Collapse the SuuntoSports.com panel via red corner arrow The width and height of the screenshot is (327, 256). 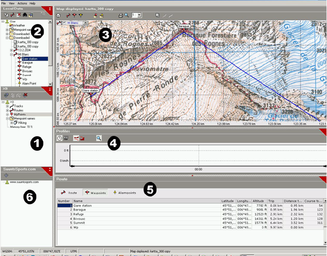[49, 169]
